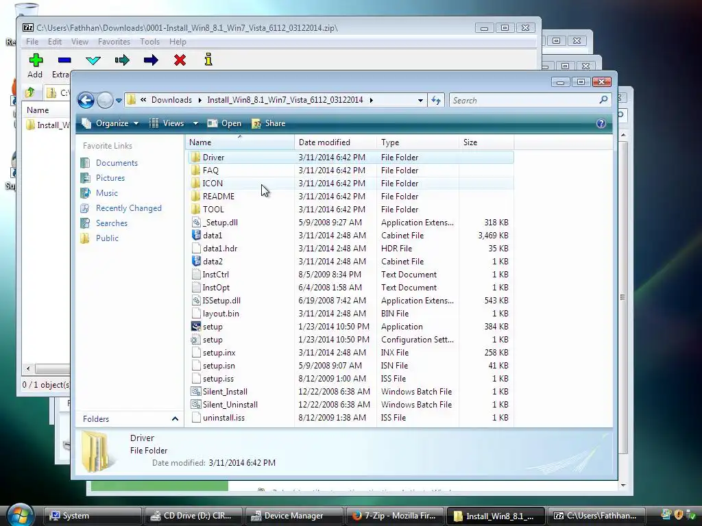Click the Refresh button beside address bar
The image size is (702, 526).
coord(435,100)
